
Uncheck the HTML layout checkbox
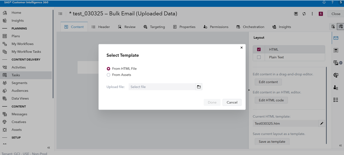coord(259,50)
